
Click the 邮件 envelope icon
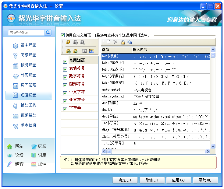tap(34, 164)
